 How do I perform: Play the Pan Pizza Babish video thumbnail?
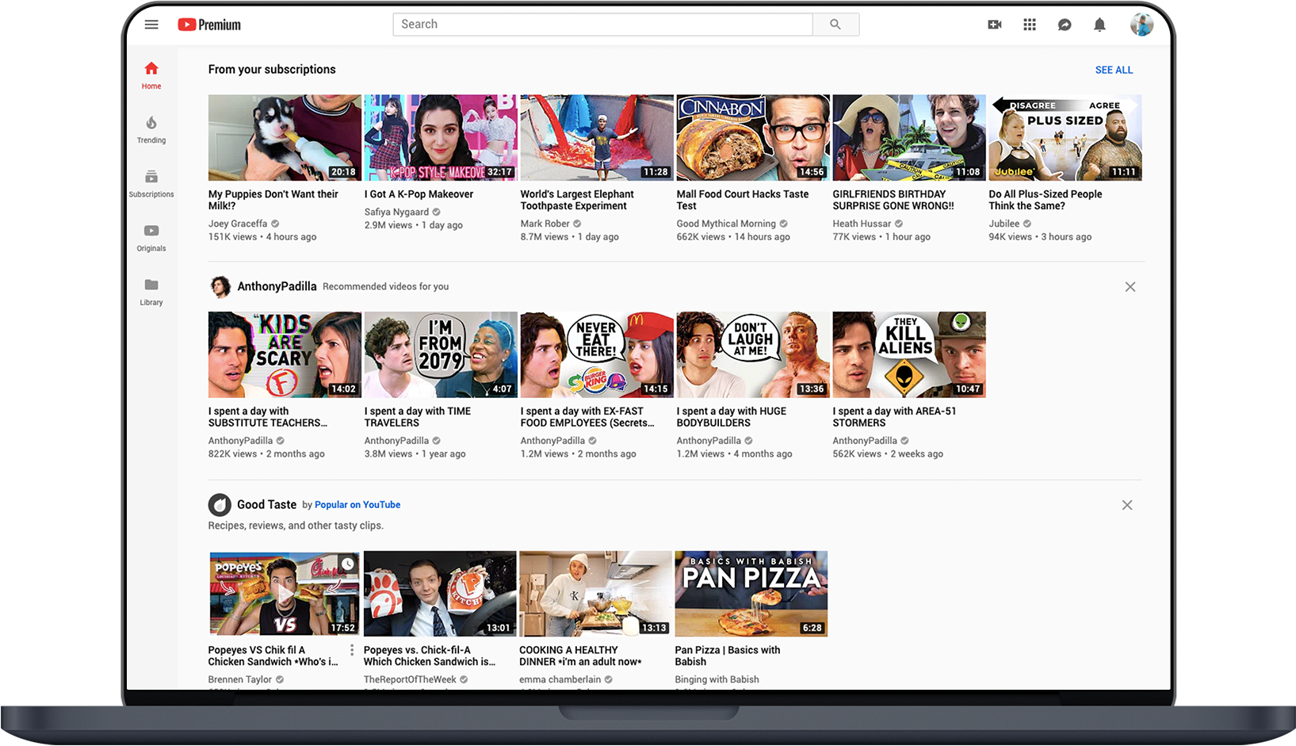(751, 593)
